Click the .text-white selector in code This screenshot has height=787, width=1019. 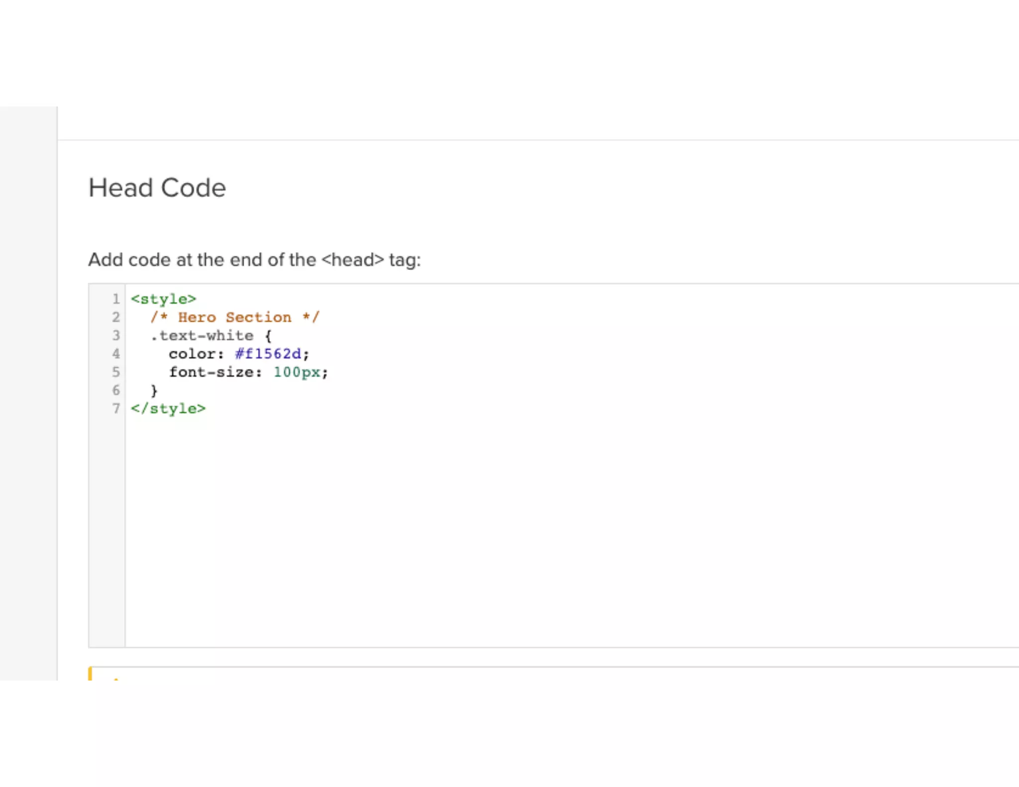click(x=202, y=336)
